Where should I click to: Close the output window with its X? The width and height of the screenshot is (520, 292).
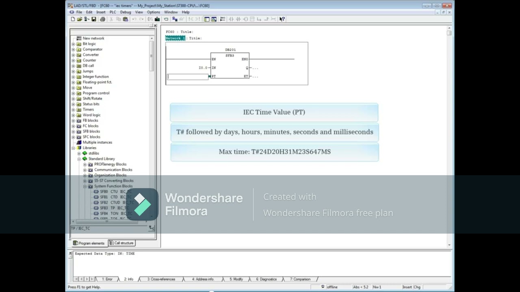pyautogui.click(x=70, y=253)
